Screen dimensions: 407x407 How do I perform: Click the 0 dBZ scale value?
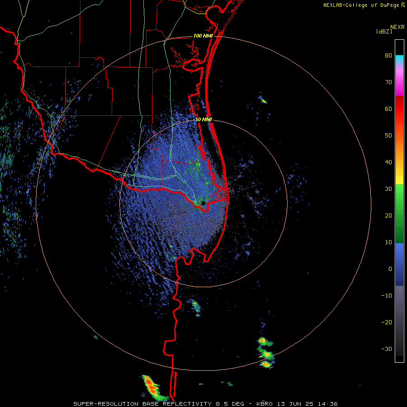click(x=390, y=269)
